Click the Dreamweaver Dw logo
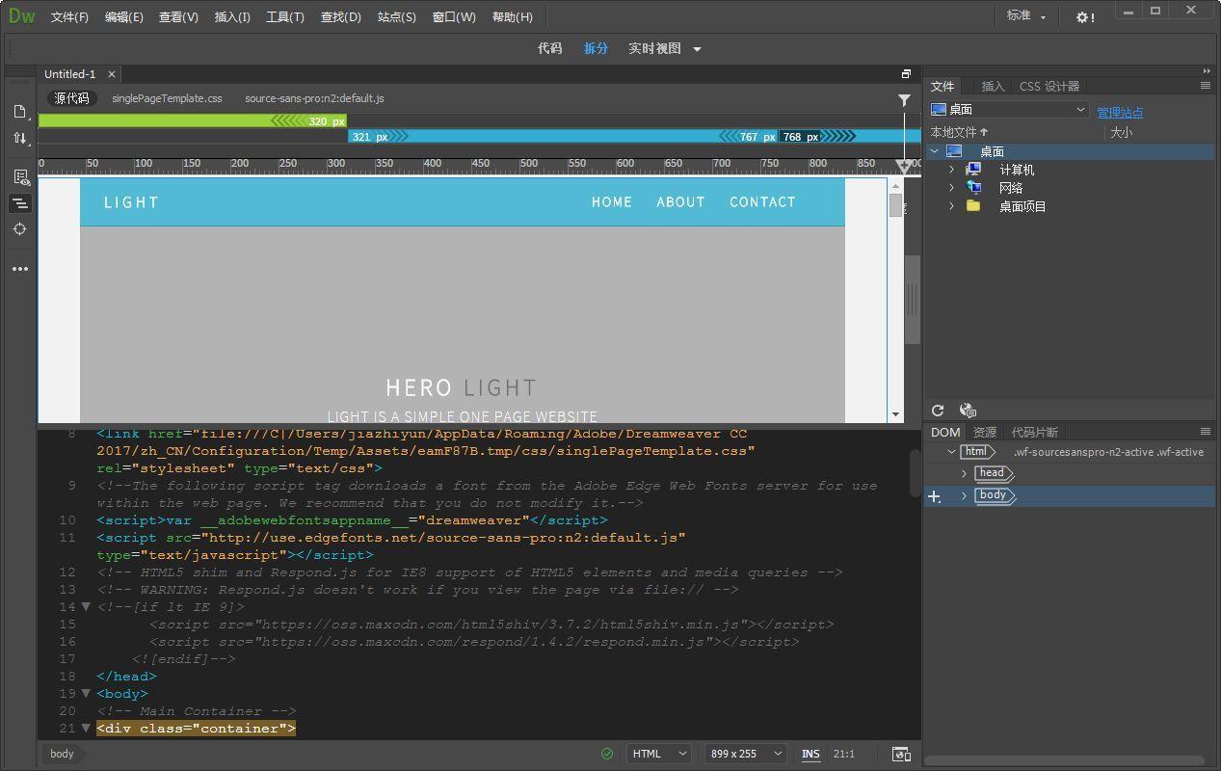This screenshot has height=771, width=1221. click(x=21, y=15)
